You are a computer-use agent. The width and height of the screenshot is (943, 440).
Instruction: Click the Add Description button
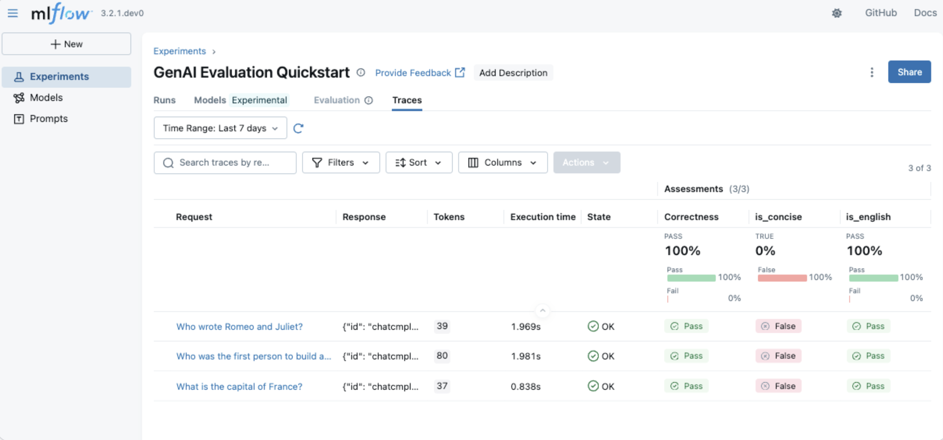(x=513, y=73)
